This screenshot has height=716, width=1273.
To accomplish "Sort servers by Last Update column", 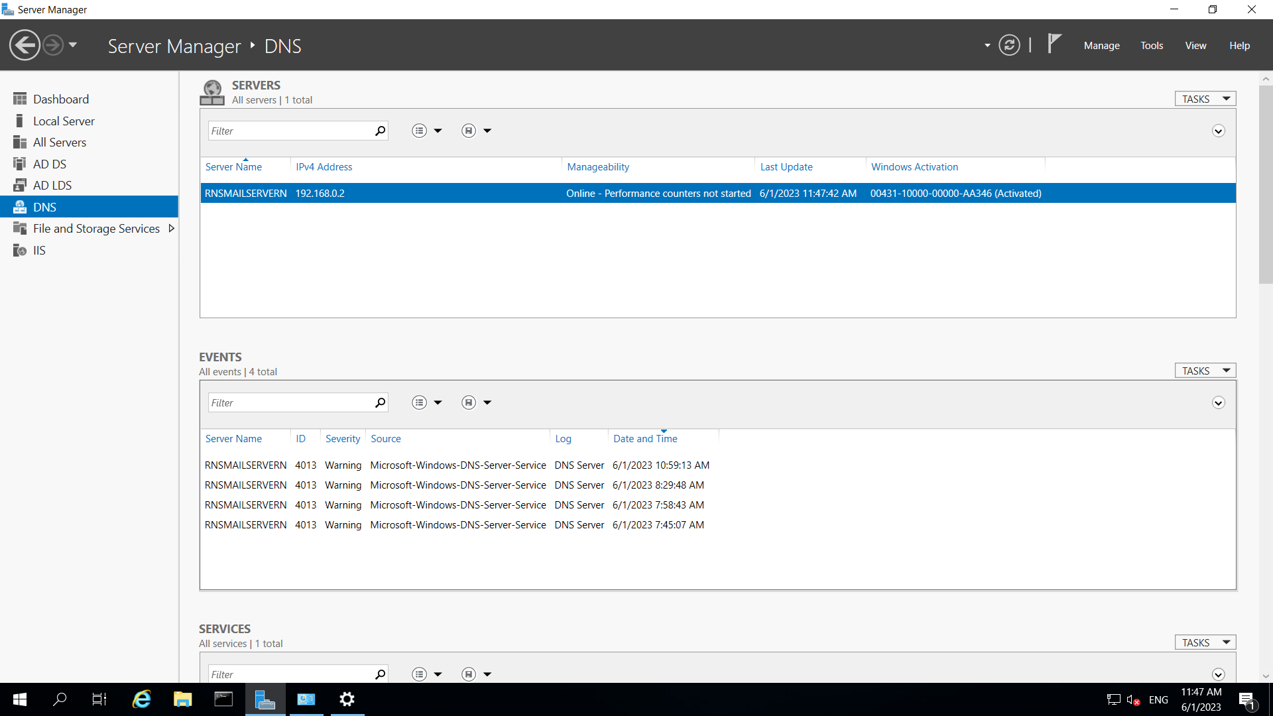I will [786, 167].
